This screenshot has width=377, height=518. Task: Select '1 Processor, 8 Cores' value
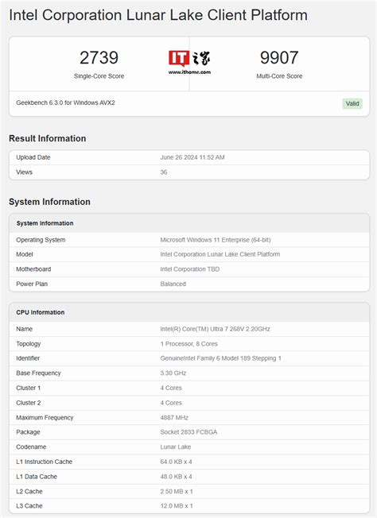tap(188, 343)
